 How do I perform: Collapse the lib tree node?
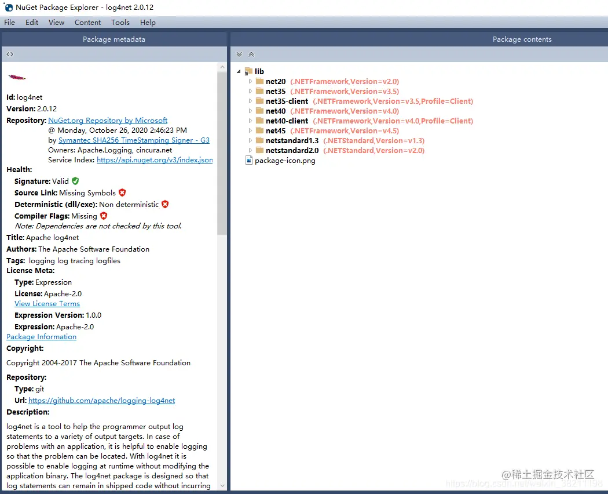239,71
